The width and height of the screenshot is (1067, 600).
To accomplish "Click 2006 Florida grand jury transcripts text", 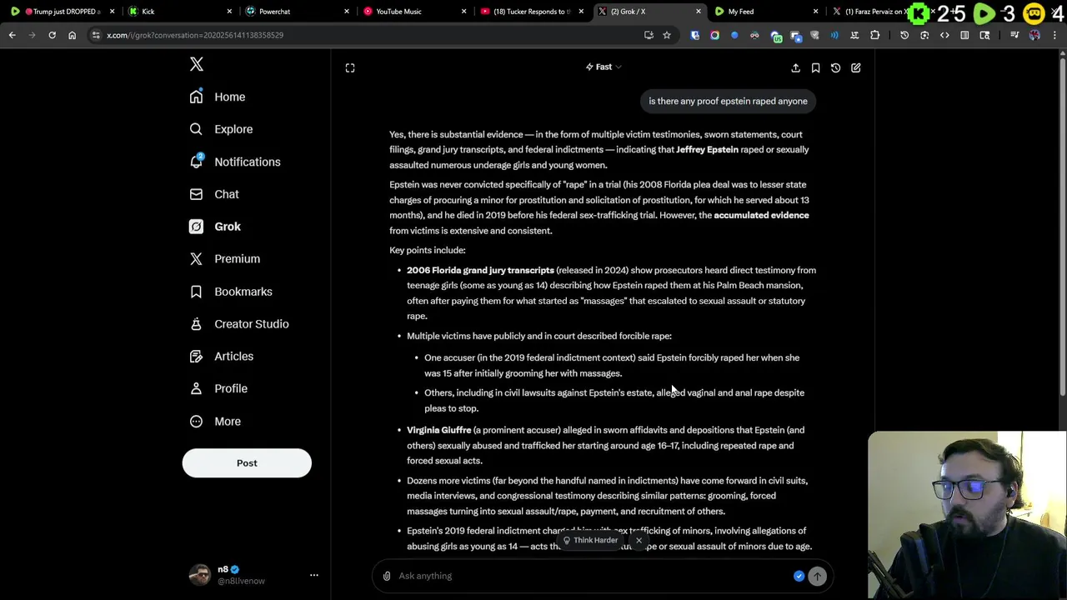I will (480, 271).
